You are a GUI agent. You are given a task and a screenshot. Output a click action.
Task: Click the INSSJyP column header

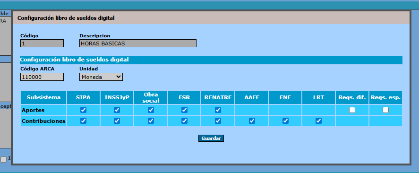117,97
